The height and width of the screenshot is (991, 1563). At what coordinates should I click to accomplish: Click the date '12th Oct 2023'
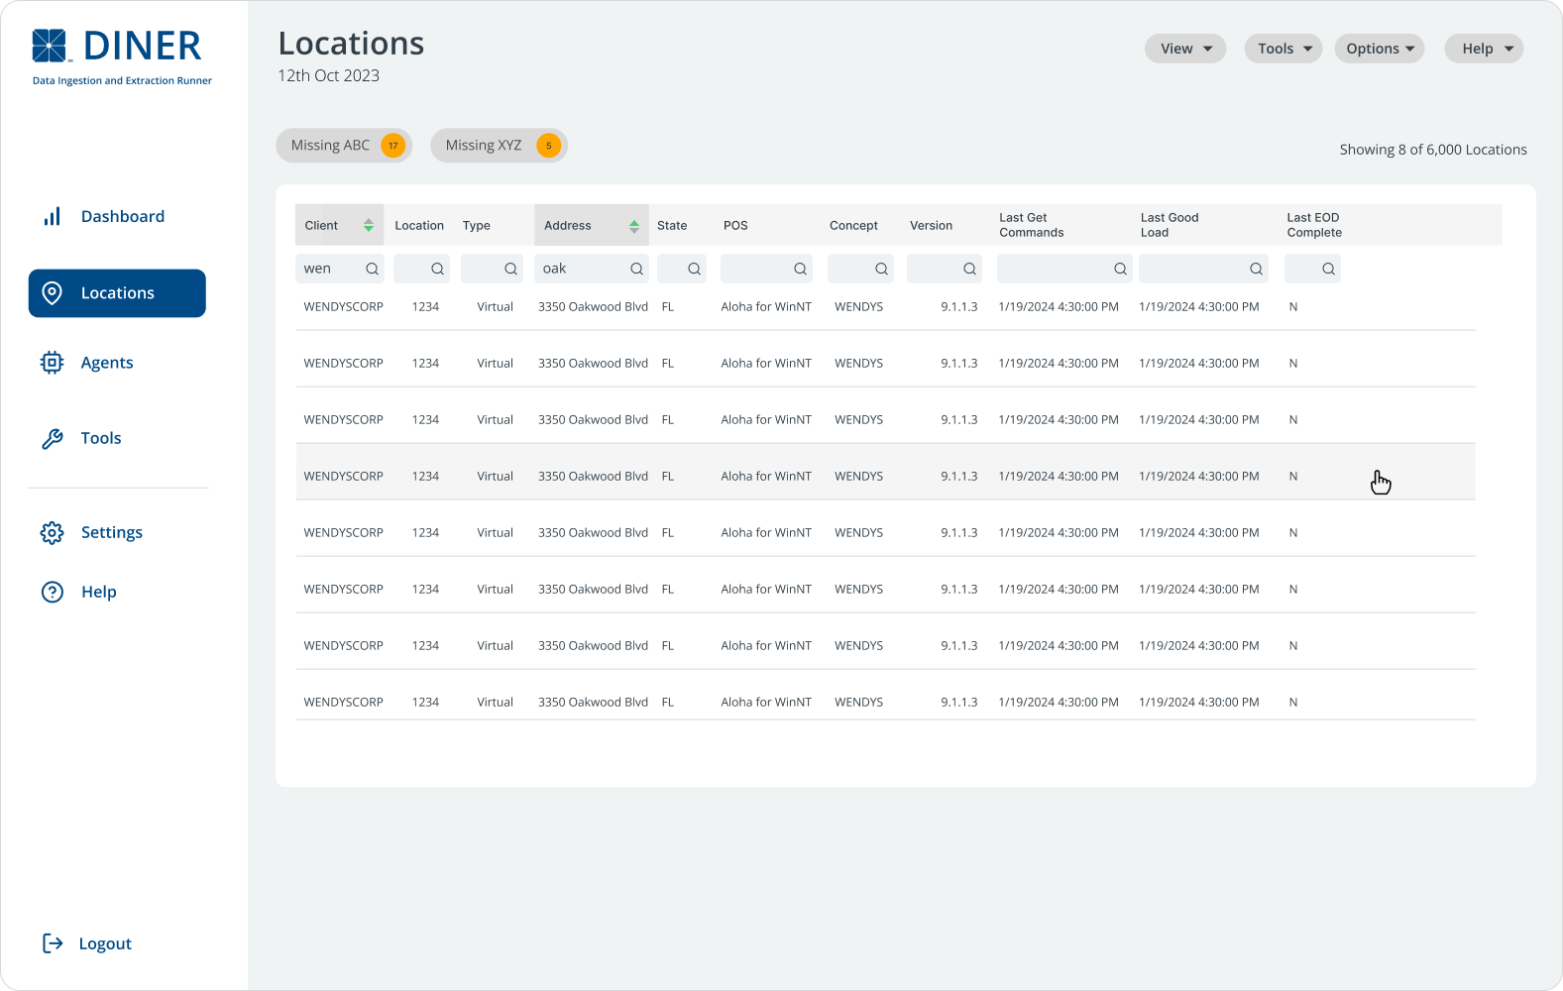tap(328, 75)
